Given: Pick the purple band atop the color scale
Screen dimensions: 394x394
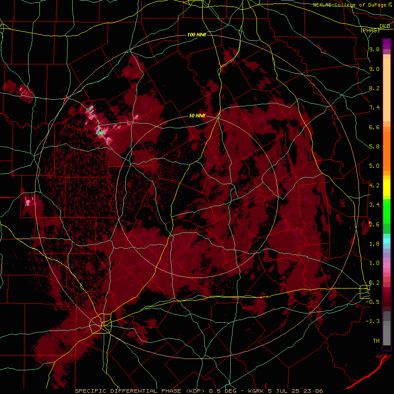Looking at the screenshot, I should click(387, 44).
